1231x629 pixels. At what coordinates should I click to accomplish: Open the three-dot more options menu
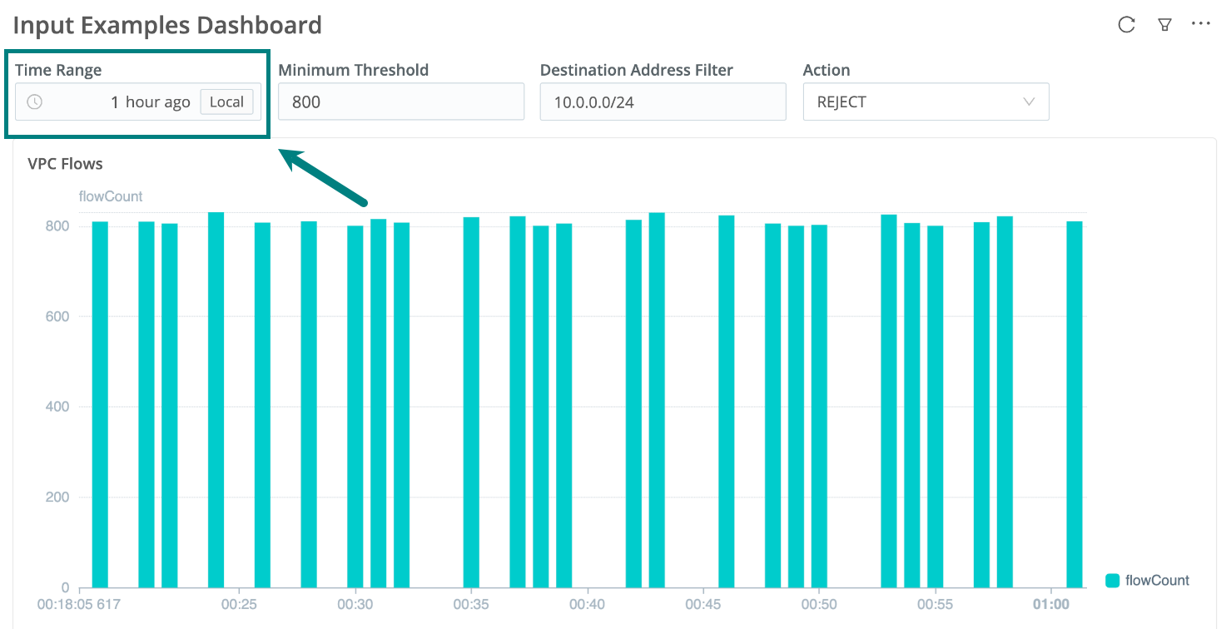[1201, 24]
